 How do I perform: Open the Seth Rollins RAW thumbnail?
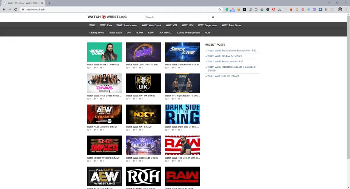tap(183, 145)
